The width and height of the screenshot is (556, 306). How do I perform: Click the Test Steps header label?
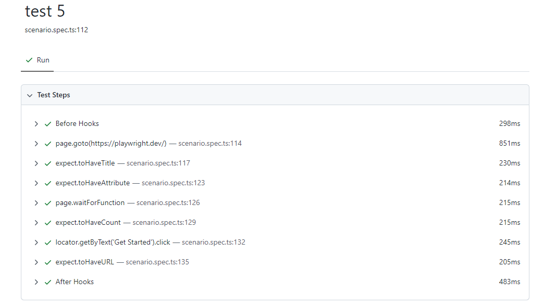pos(54,95)
